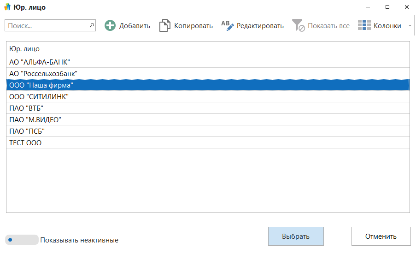Click the Show all filter icon

298,25
